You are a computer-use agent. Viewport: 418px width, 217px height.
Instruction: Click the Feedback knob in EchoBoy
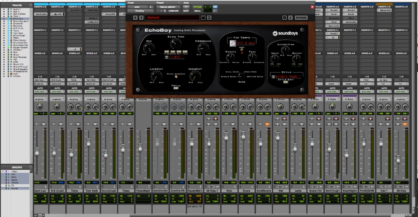coord(203,48)
